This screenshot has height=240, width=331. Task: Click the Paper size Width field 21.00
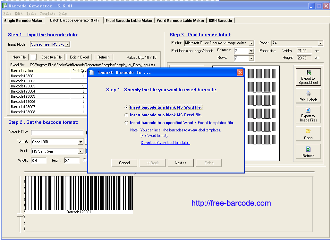(304, 51)
